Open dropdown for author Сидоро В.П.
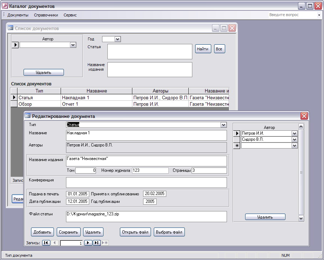The height and width of the screenshot is (260, 324). tap(294, 139)
